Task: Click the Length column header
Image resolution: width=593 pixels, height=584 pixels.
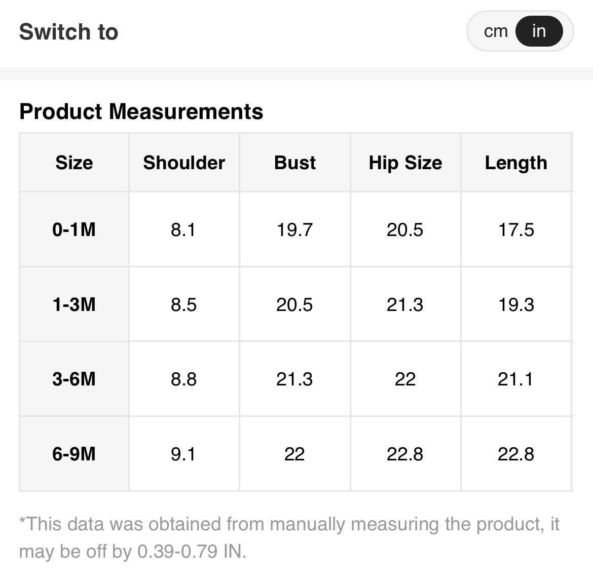Action: tap(516, 163)
